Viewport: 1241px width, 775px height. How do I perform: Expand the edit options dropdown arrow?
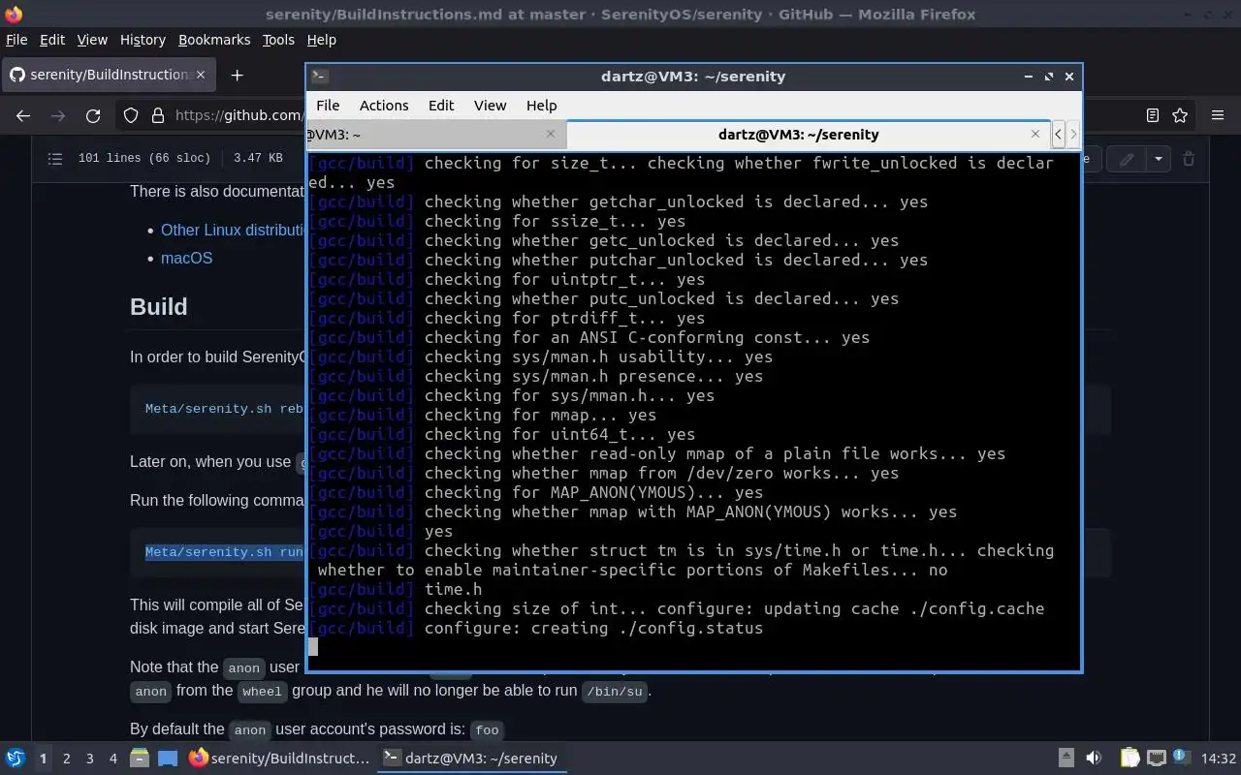coord(1158,159)
